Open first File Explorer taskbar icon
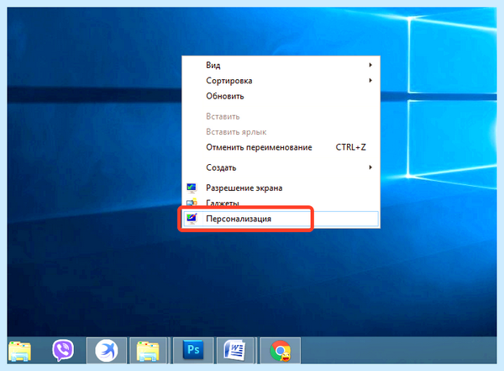The width and height of the screenshot is (504, 371). pos(20,351)
